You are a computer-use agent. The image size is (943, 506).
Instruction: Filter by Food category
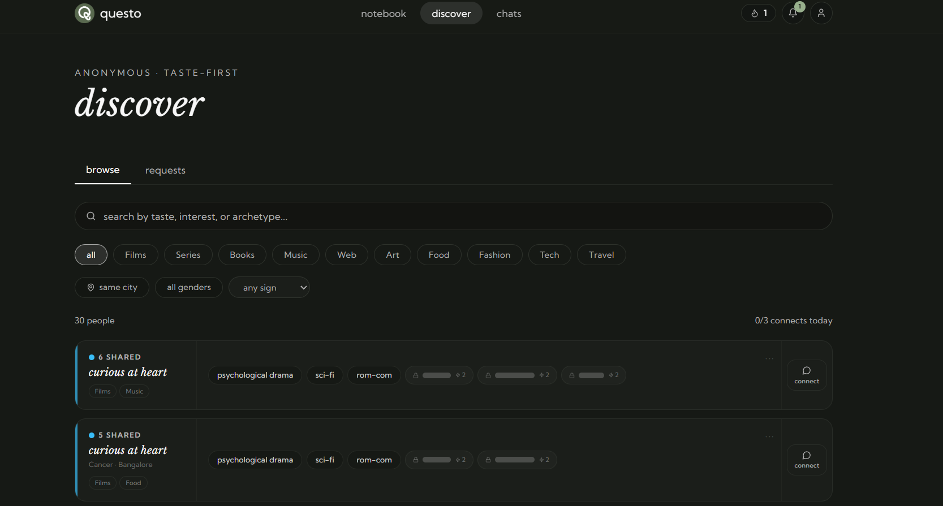(x=439, y=255)
